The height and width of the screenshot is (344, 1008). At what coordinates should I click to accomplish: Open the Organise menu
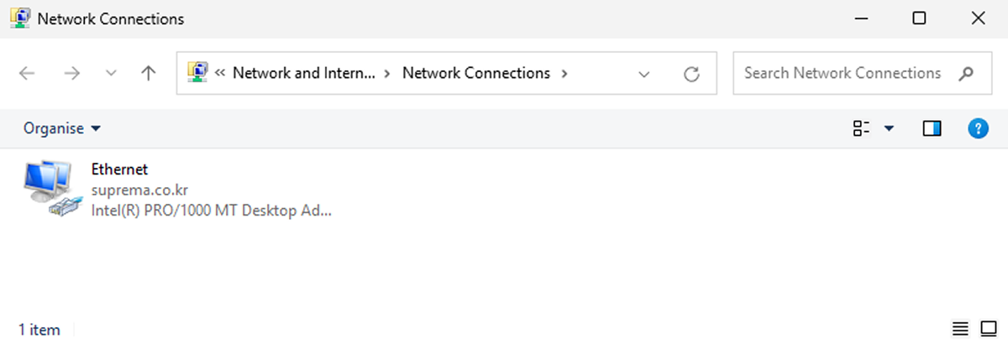61,128
